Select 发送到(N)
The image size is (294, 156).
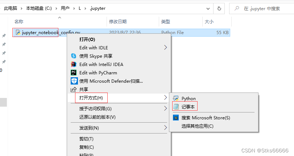pyautogui.click(x=89, y=128)
